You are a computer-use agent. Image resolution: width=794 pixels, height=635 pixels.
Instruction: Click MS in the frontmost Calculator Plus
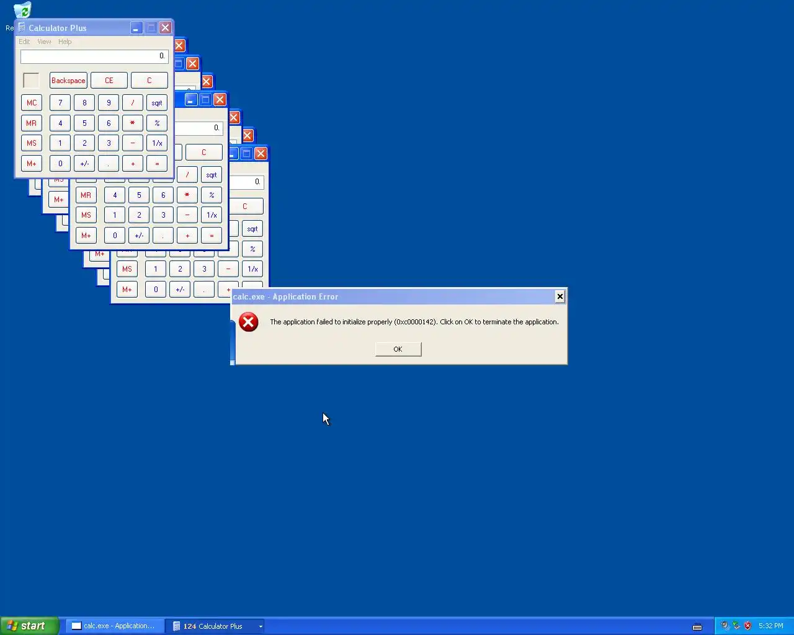point(32,143)
